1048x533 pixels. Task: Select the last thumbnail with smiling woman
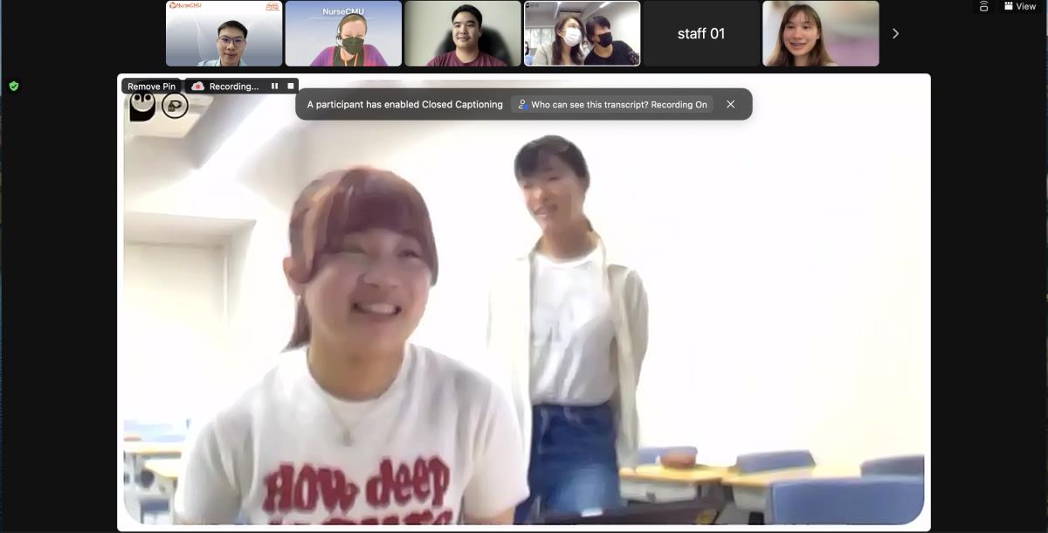pyautogui.click(x=820, y=33)
